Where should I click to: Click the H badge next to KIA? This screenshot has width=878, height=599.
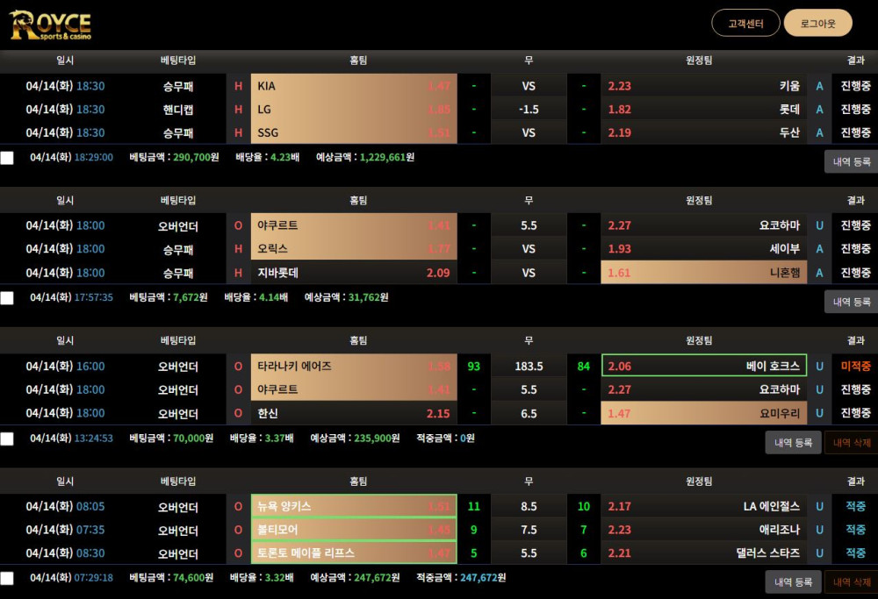[238, 86]
